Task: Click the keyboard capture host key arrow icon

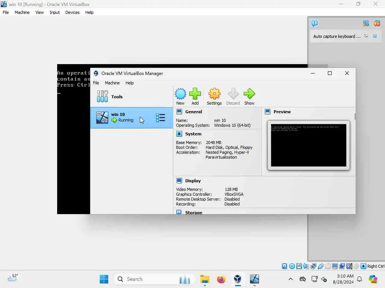Action: click(x=364, y=266)
